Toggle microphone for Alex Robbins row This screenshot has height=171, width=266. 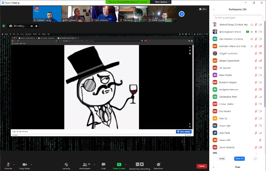coord(256,39)
